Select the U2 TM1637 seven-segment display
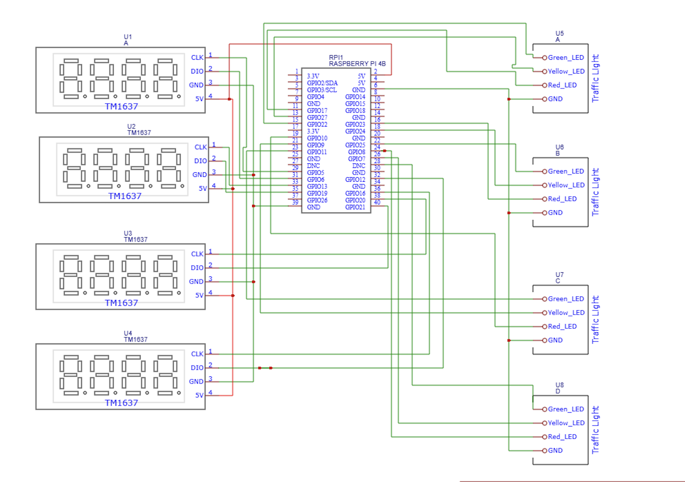The image size is (685, 482). tap(123, 170)
